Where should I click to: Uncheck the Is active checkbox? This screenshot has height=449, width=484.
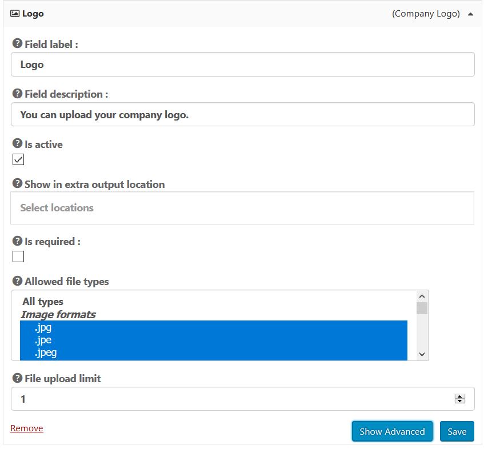click(x=18, y=159)
